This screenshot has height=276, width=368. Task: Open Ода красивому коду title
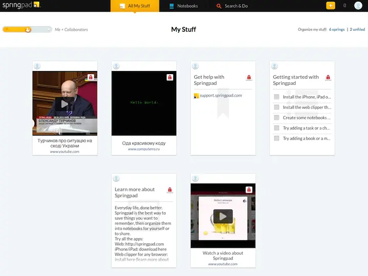(x=144, y=143)
